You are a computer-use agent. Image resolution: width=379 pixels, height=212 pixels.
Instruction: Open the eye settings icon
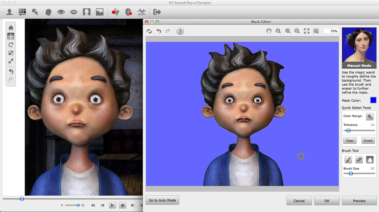pos(61,12)
